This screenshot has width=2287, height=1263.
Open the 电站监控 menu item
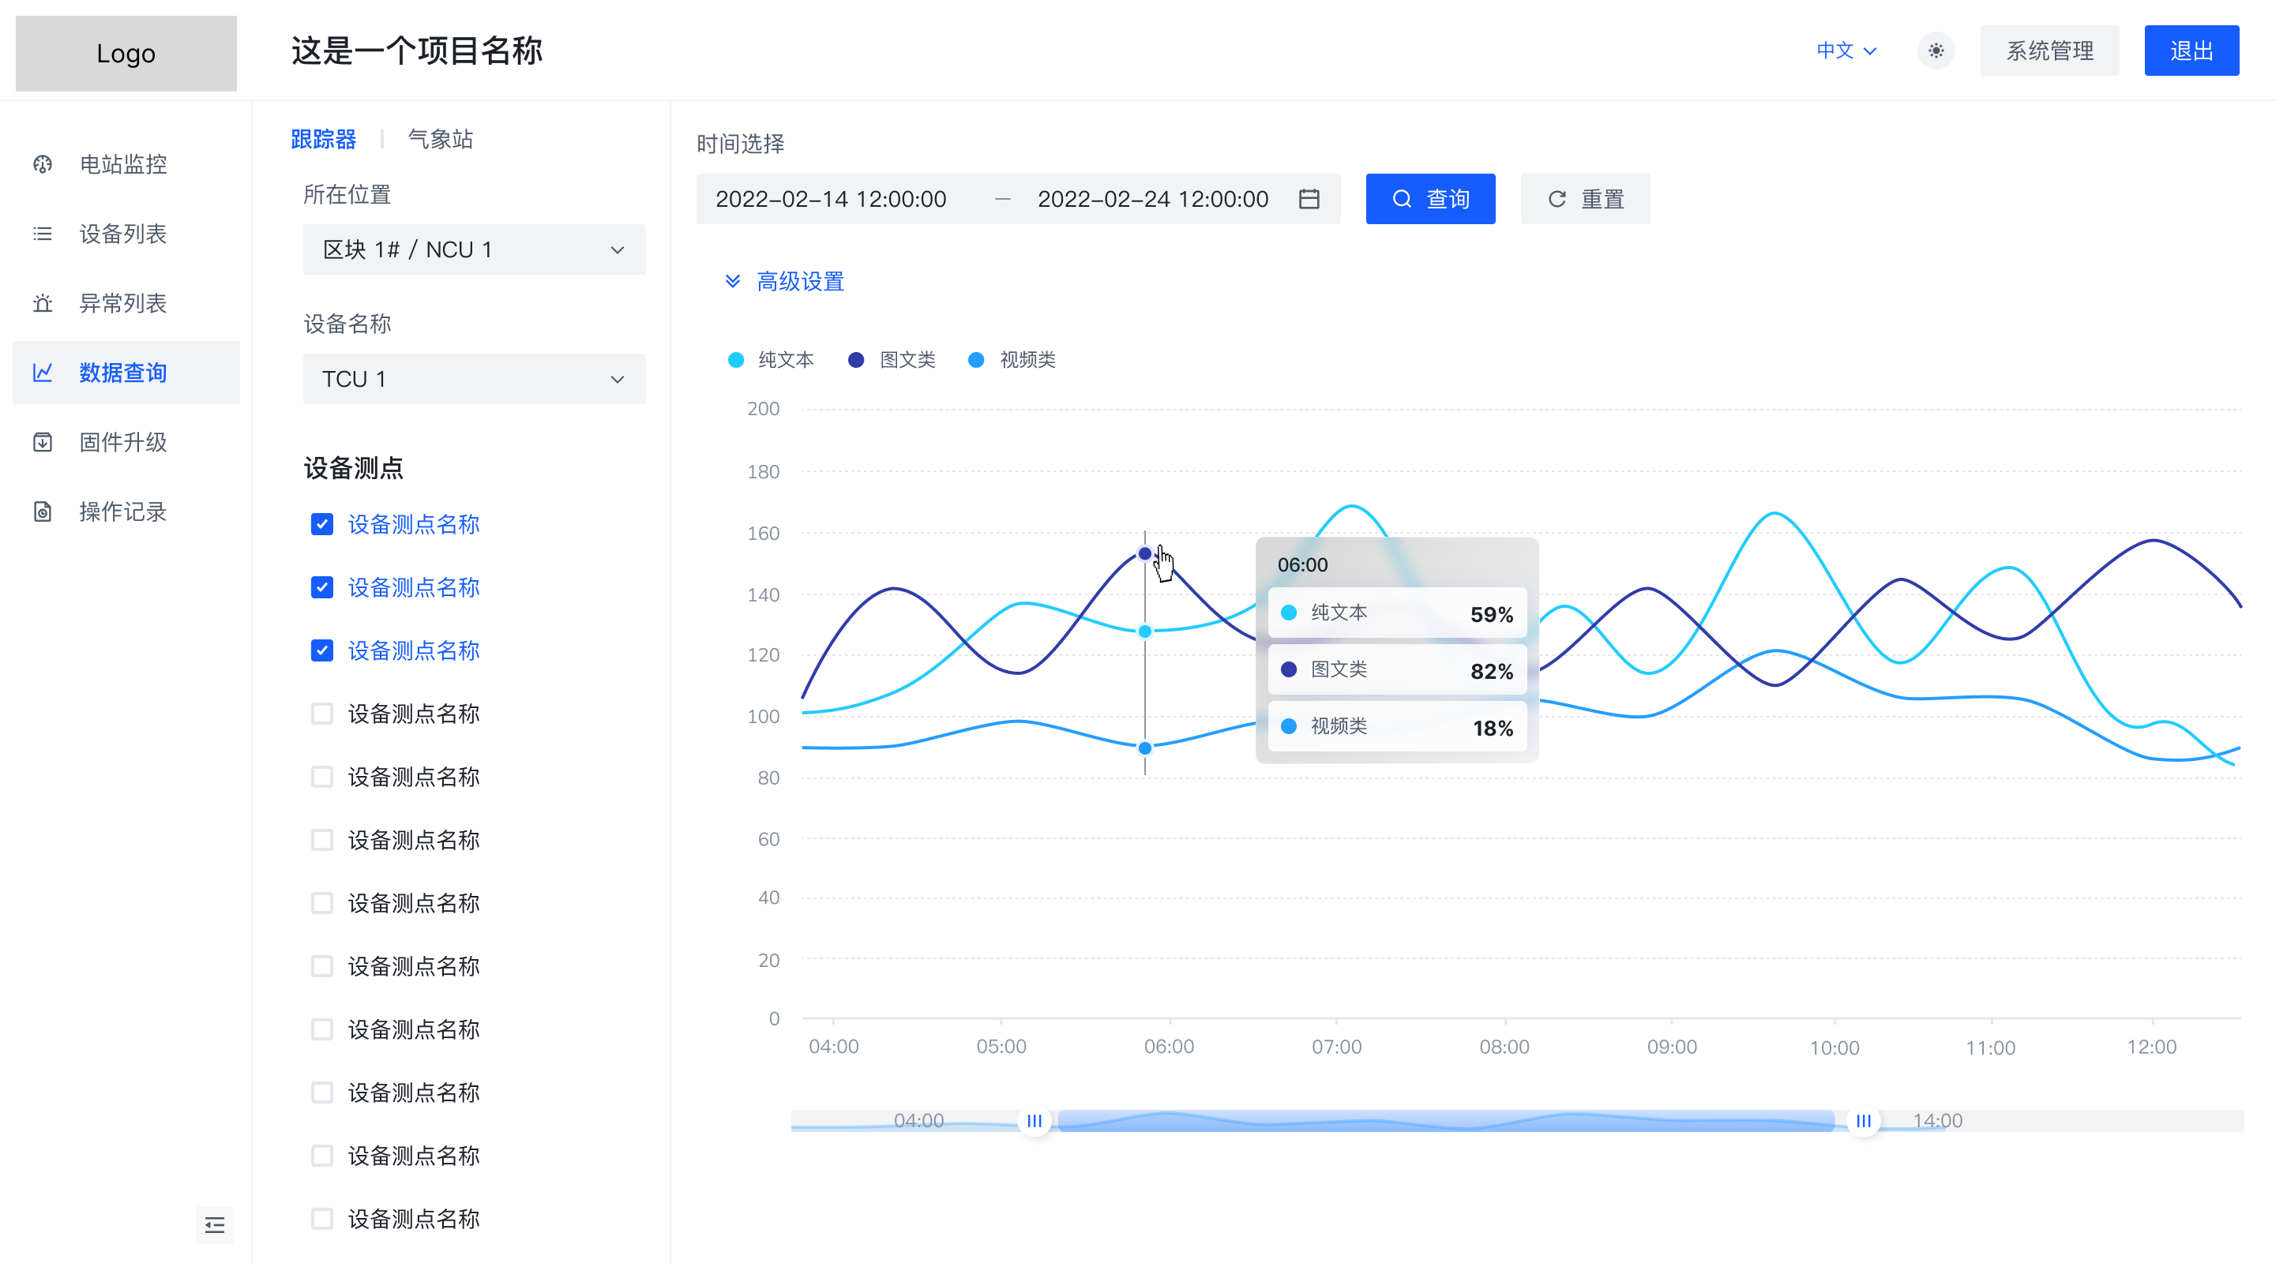tap(126, 164)
